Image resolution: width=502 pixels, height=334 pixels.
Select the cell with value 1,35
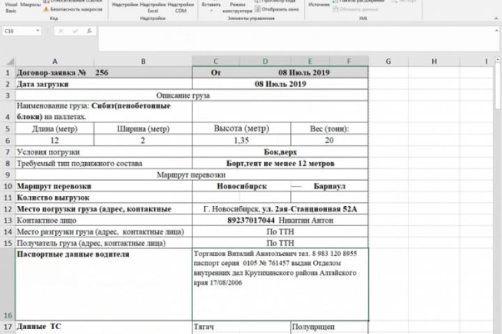pos(241,141)
